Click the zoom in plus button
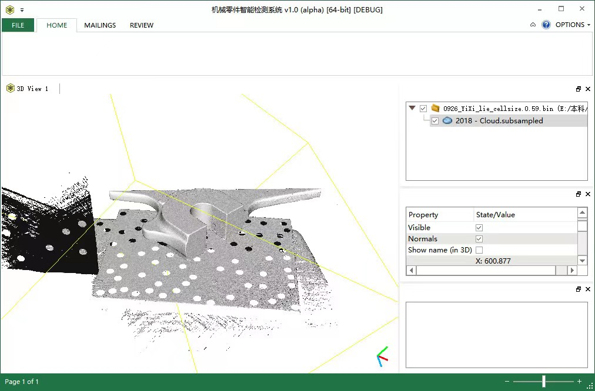This screenshot has width=595, height=391. click(579, 382)
